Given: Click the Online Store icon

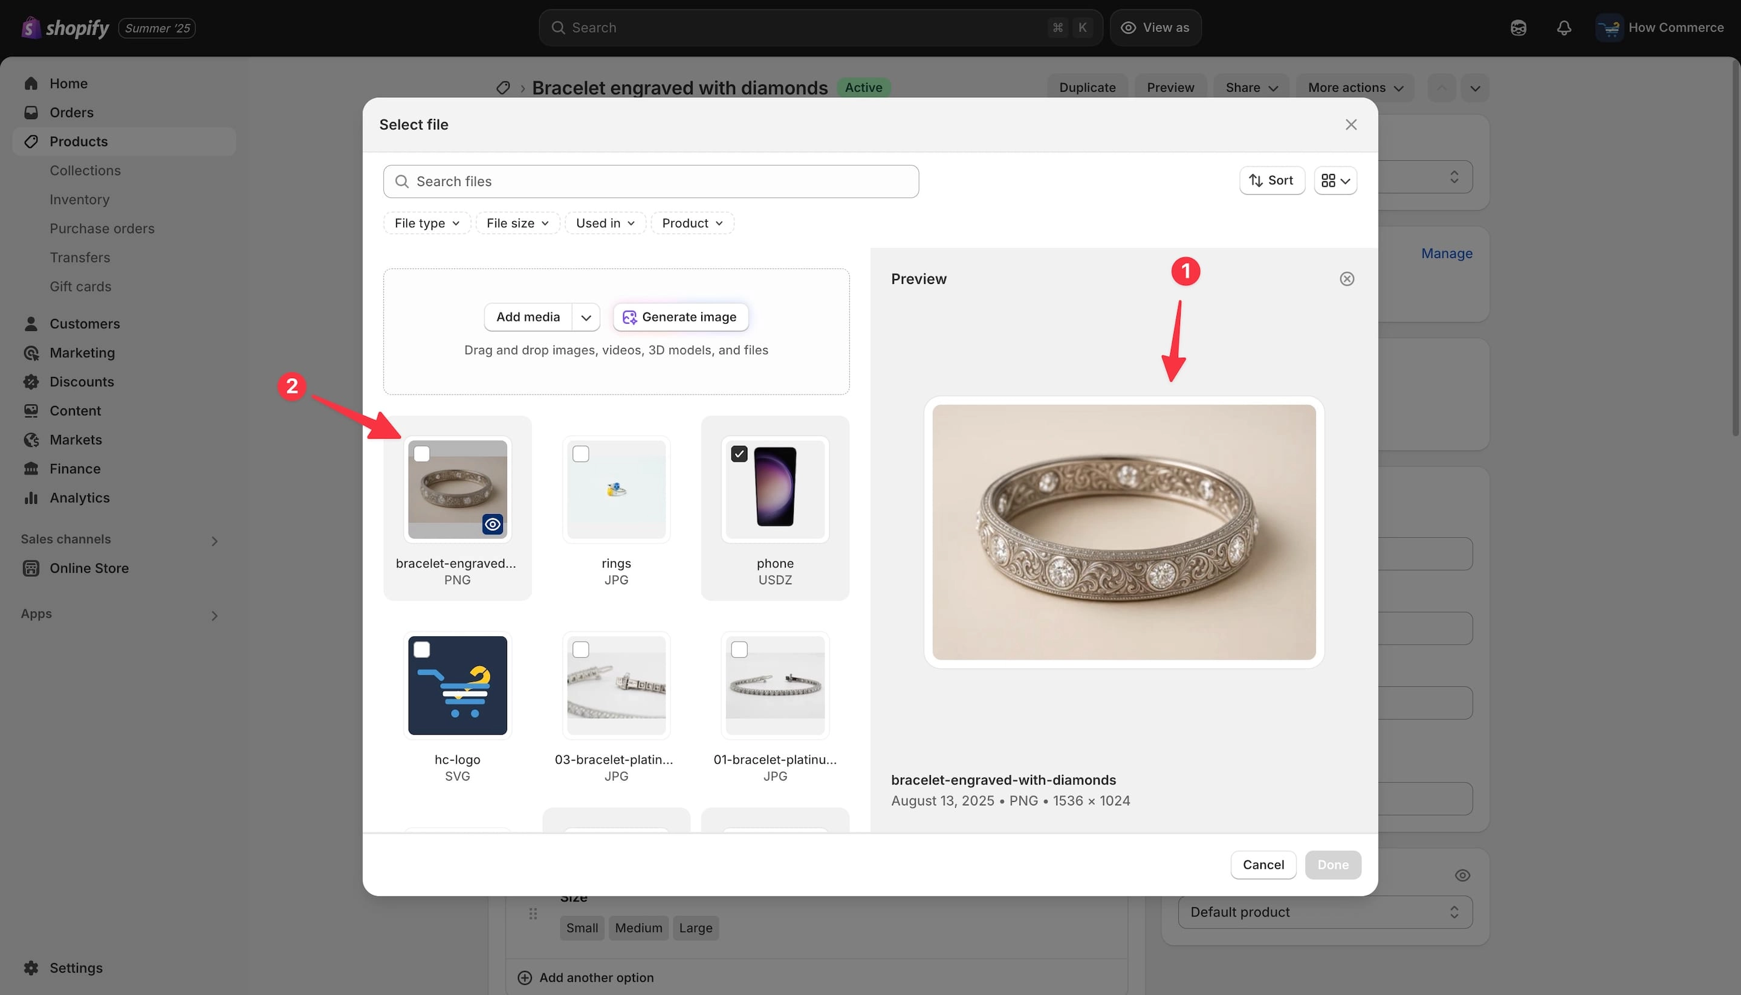Looking at the screenshot, I should tap(31, 568).
